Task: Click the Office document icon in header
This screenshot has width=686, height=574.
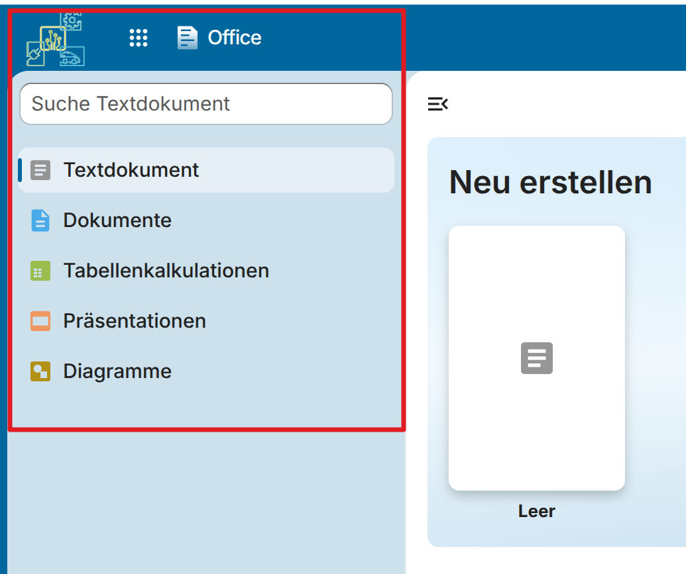Action: [x=188, y=38]
